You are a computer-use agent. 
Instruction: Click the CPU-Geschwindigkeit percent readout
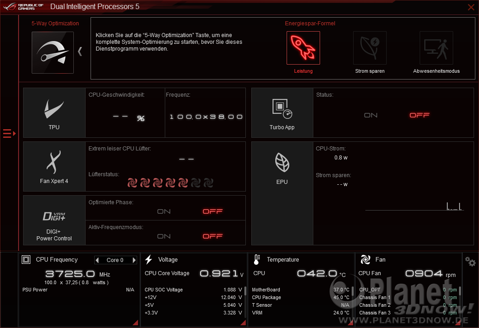[129, 117]
